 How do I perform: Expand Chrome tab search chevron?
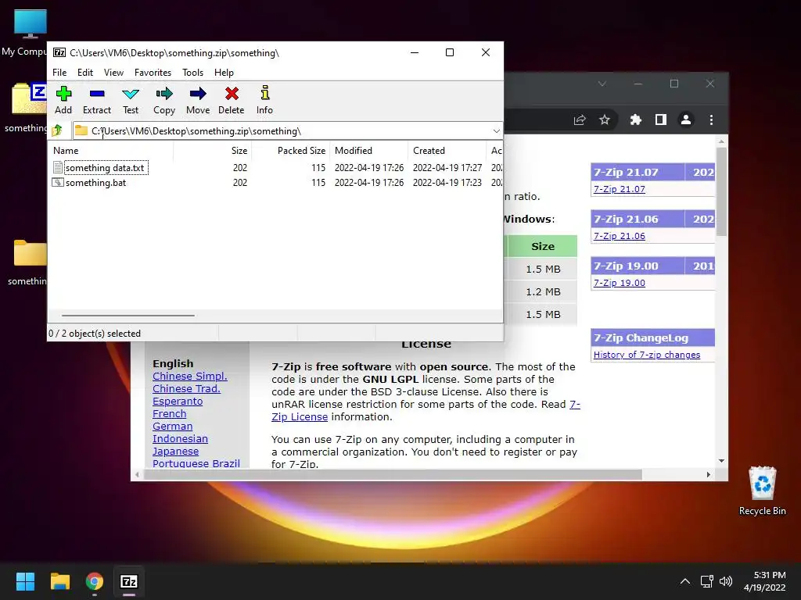602,84
